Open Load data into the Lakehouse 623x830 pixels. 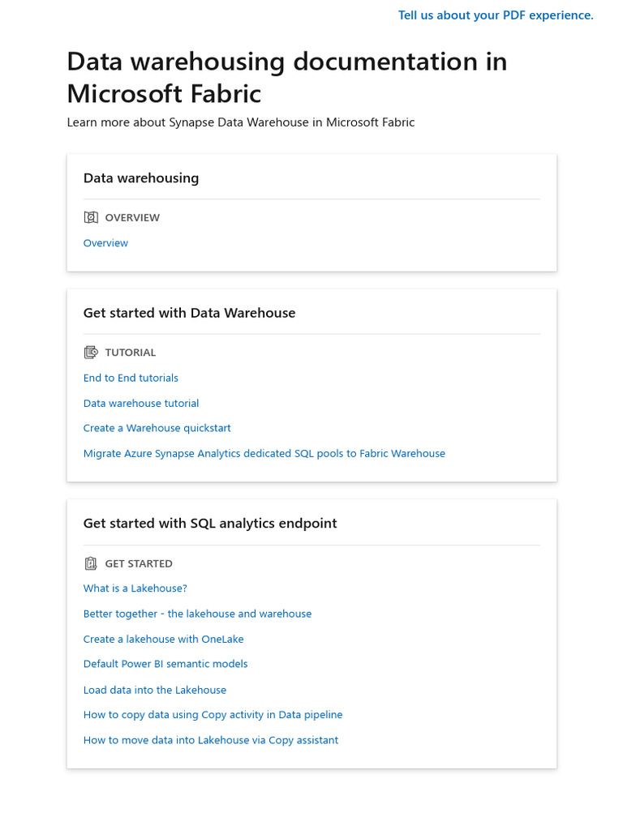click(x=155, y=690)
